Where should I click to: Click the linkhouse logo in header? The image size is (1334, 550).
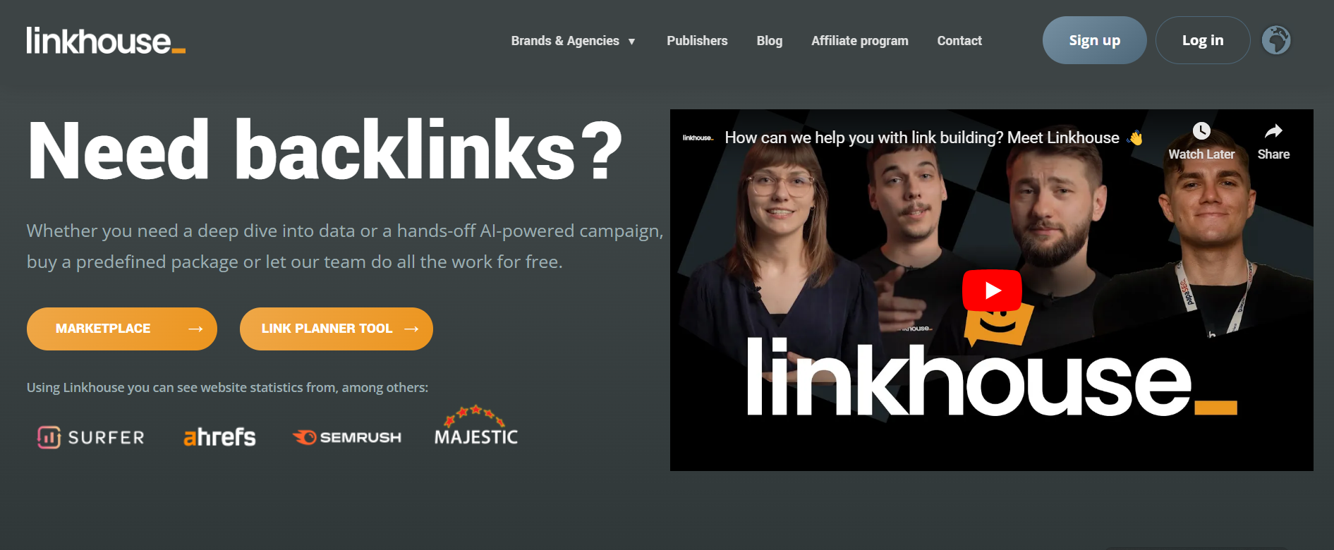[x=106, y=41]
